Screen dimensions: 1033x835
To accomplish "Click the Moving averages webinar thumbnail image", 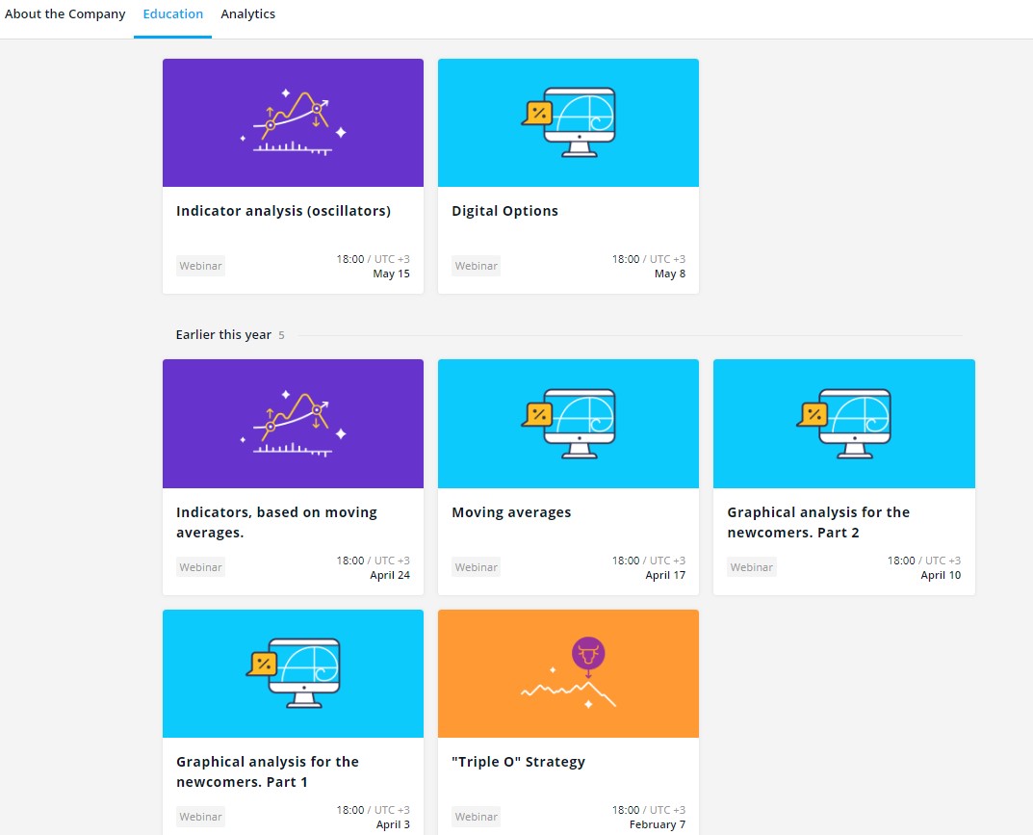I will tap(569, 424).
